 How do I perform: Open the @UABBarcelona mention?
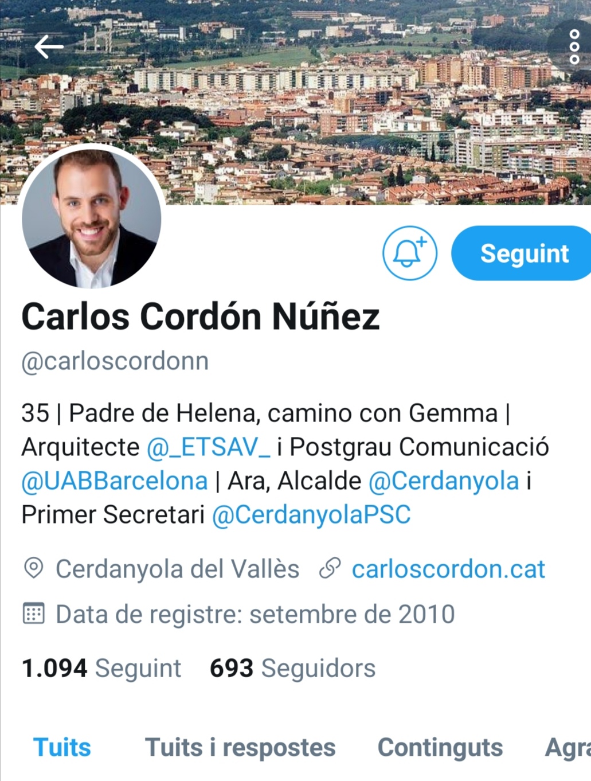[x=114, y=481]
